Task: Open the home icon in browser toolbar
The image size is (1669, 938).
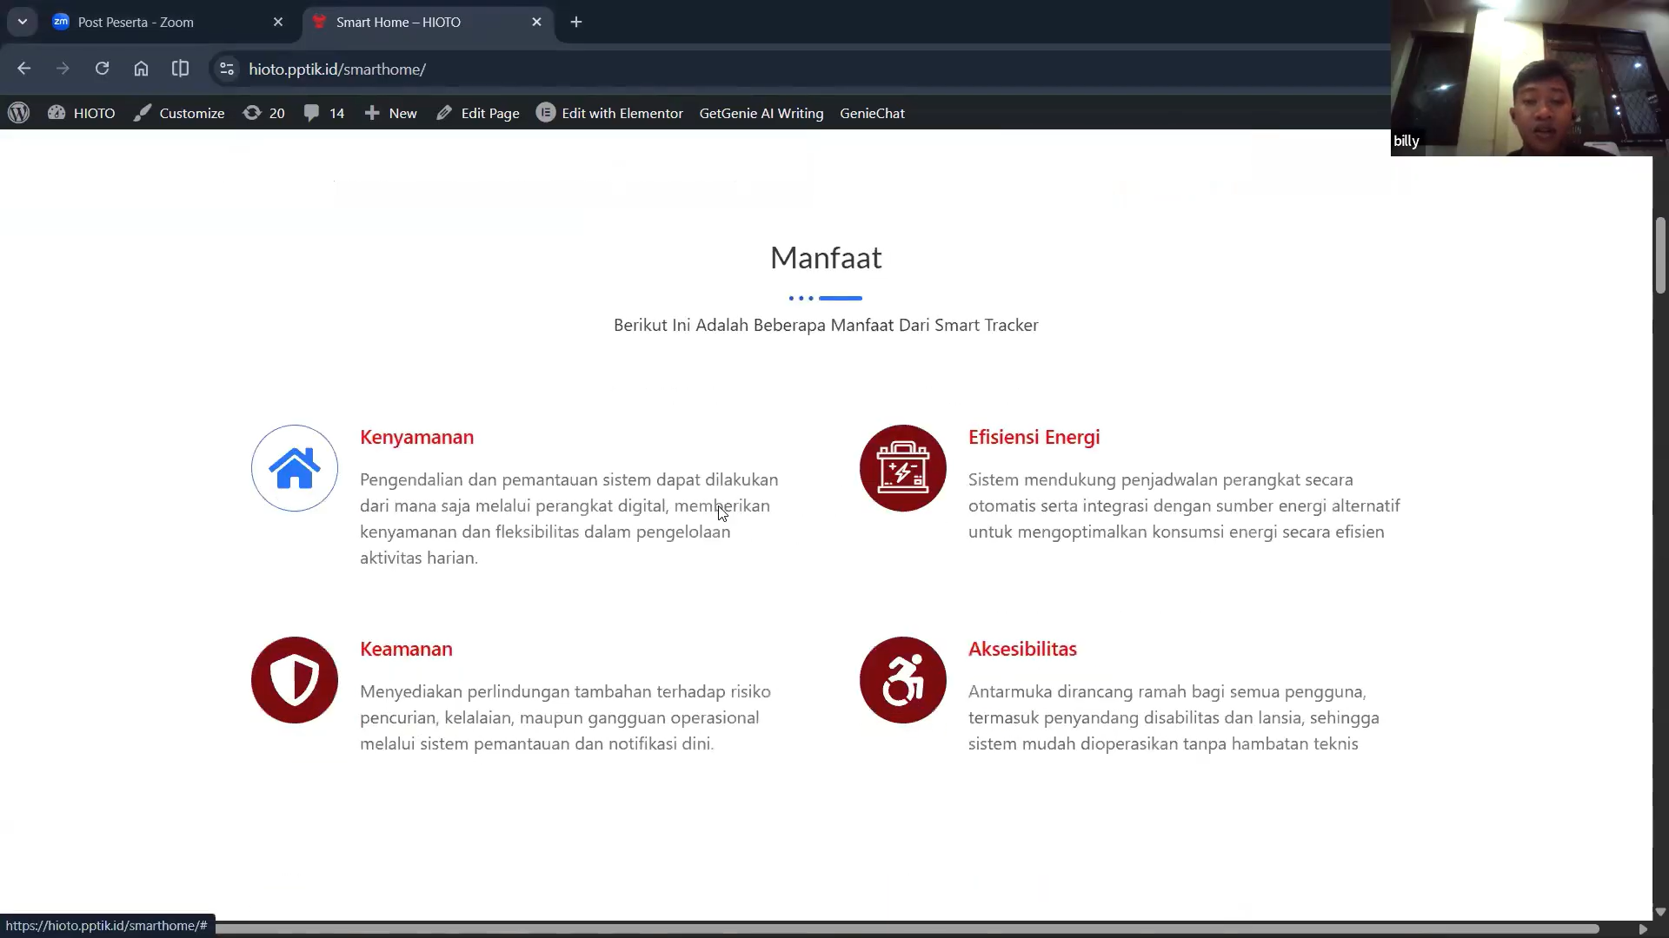Action: pyautogui.click(x=141, y=69)
